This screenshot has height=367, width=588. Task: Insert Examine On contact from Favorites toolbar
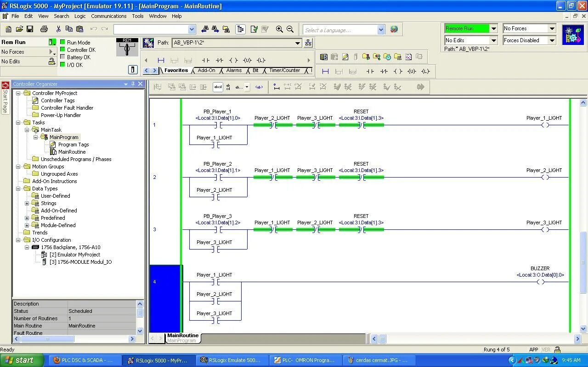tap(206, 60)
